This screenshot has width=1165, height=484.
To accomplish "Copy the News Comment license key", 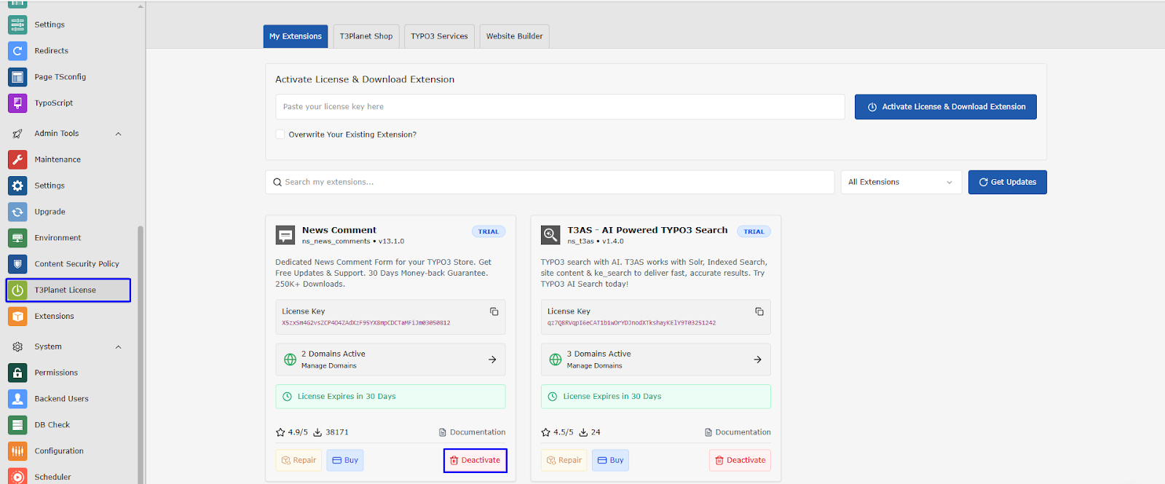I will 494,312.
